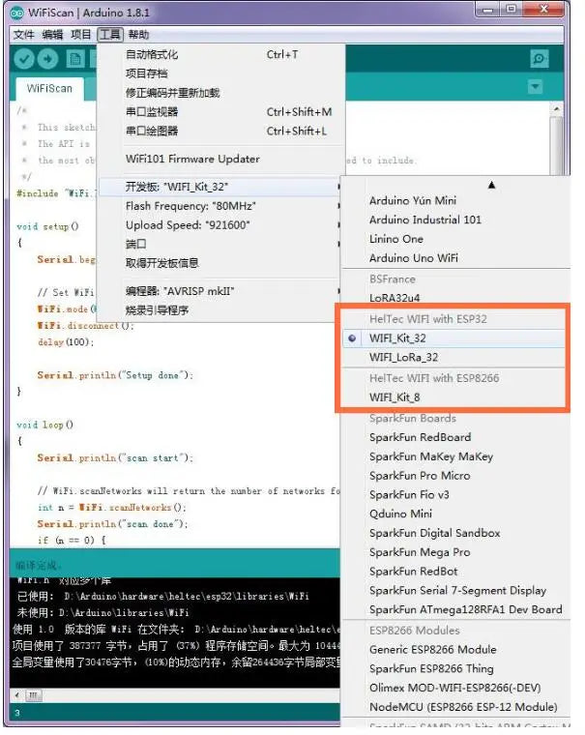Select the WIFI_Kit_32 board radio option

tap(453, 338)
